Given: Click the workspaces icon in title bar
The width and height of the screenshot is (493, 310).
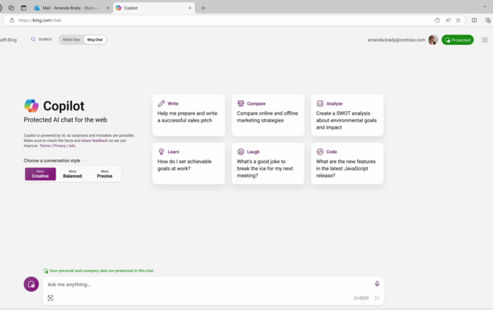Looking at the screenshot, I should coord(11,8).
